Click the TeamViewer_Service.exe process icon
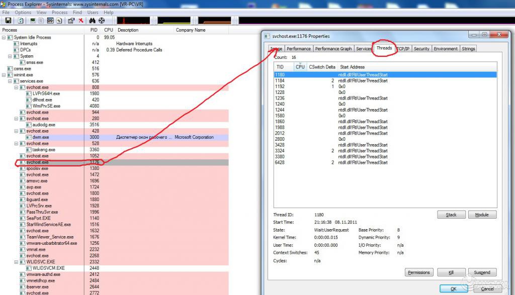This screenshot has height=295, width=515. click(x=23, y=237)
